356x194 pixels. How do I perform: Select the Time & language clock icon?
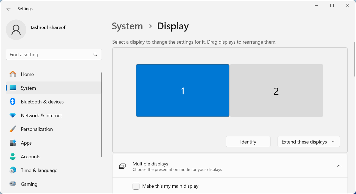click(13, 170)
